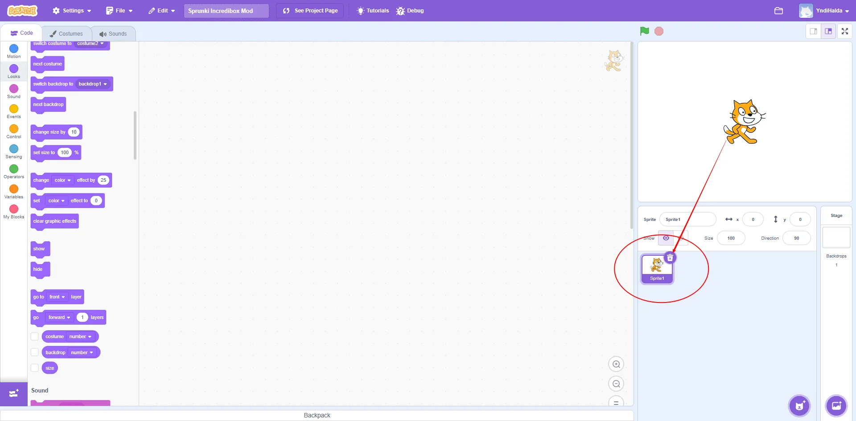This screenshot has width=856, height=421.
Task: Switch to the Costumes tab
Action: coord(66,33)
